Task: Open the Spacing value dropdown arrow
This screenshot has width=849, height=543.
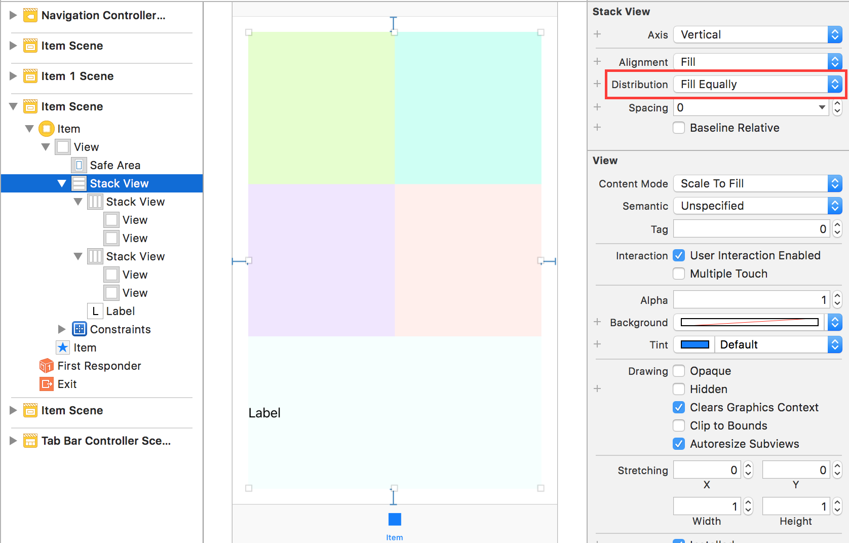Action: pos(822,107)
